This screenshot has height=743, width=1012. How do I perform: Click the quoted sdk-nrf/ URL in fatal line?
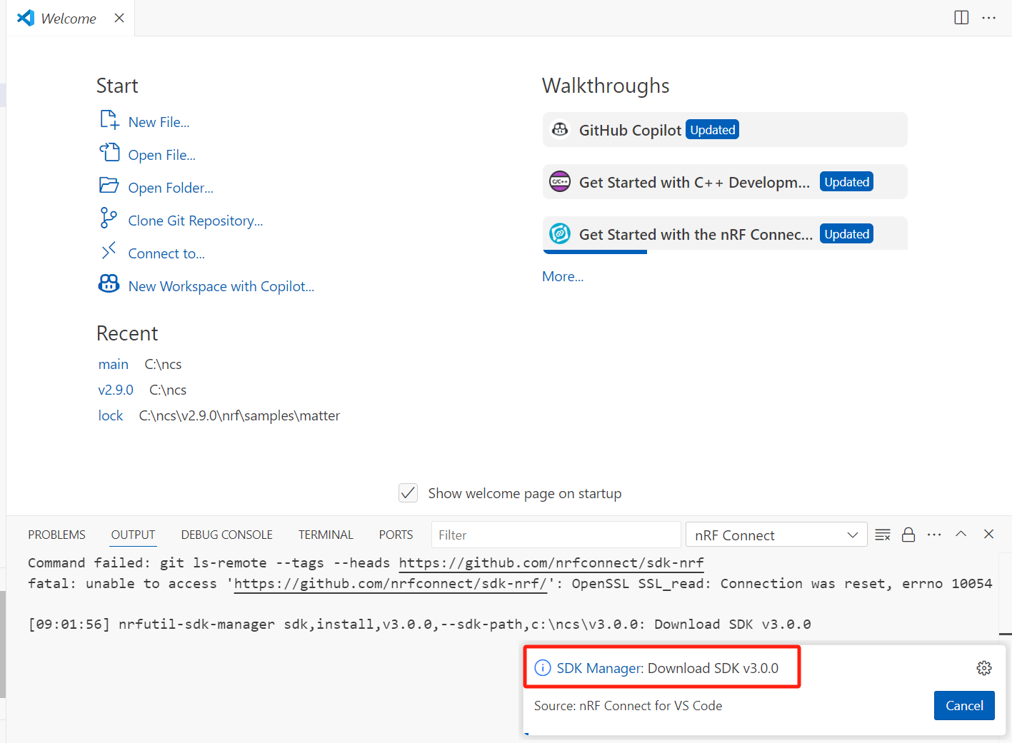pos(391,583)
